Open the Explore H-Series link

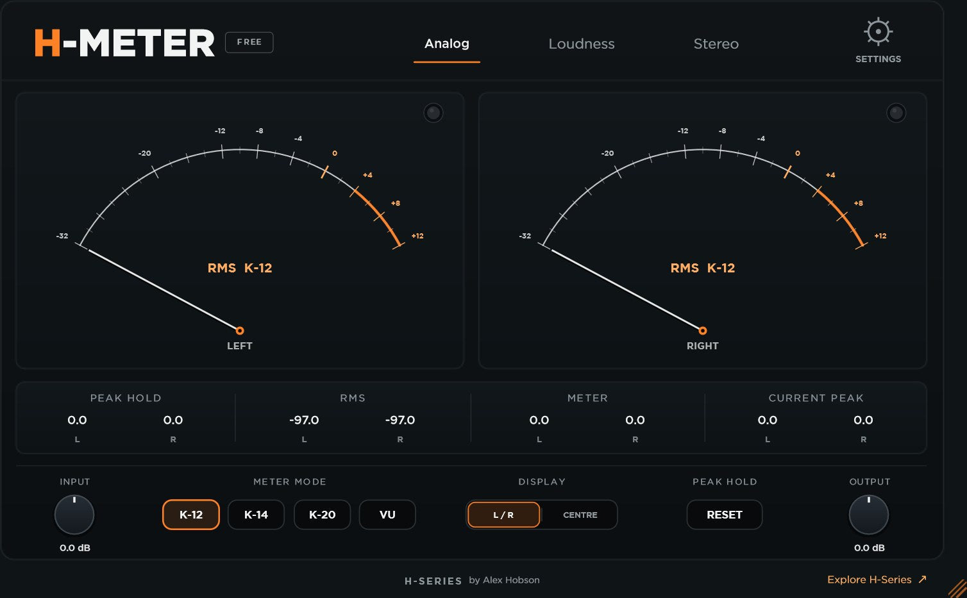877,579
